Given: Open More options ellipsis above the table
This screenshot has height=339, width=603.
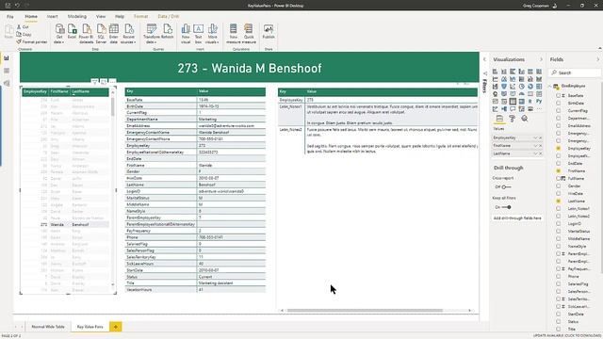Looking at the screenshot, I should point(112,82).
